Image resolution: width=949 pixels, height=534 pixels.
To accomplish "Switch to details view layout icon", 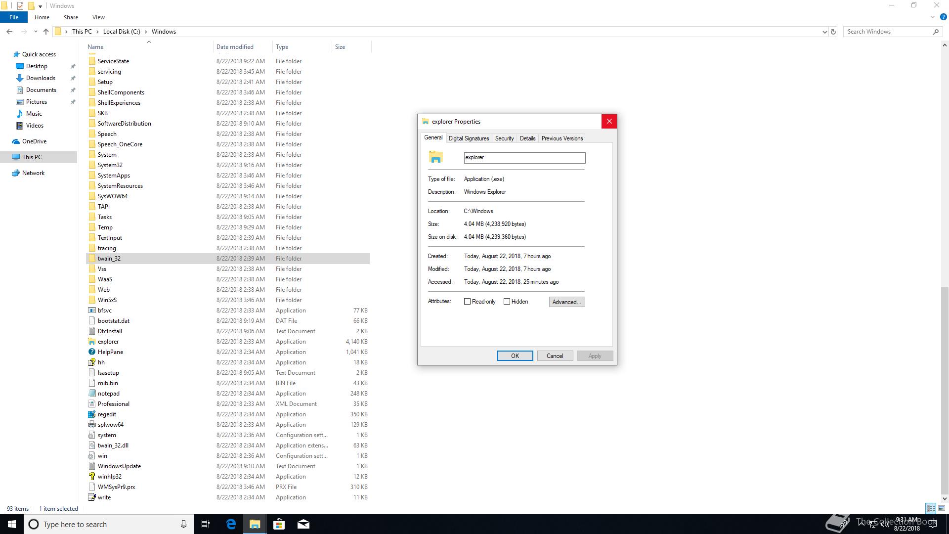I will coord(931,508).
